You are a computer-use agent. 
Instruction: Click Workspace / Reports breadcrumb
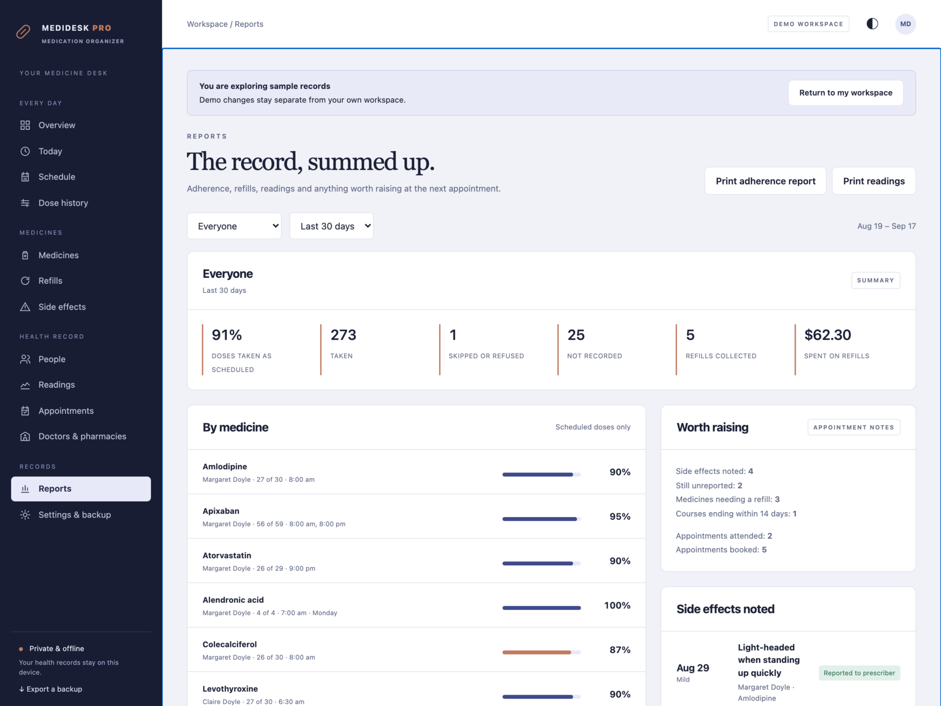click(x=225, y=24)
